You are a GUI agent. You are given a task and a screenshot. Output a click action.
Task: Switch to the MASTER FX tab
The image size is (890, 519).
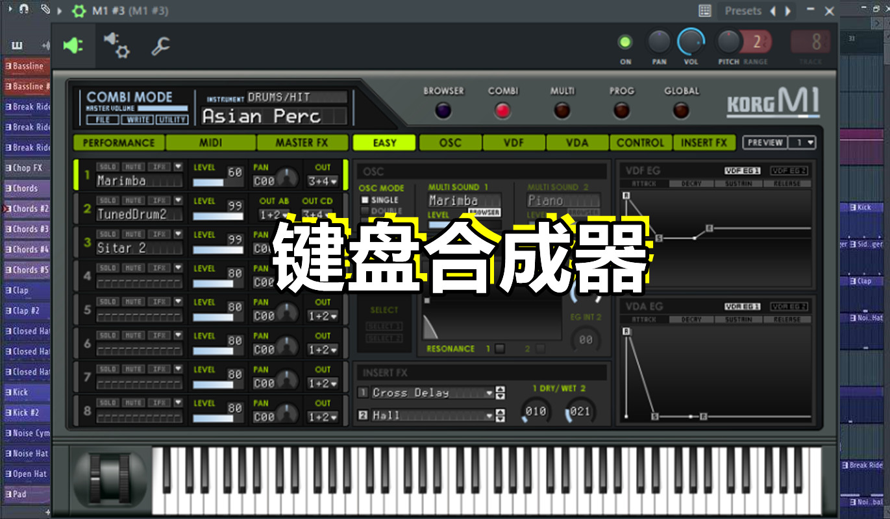click(x=303, y=143)
